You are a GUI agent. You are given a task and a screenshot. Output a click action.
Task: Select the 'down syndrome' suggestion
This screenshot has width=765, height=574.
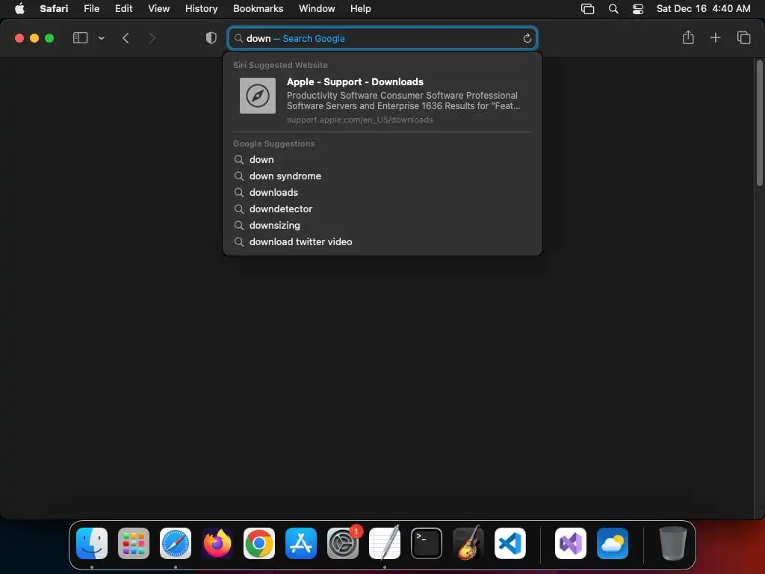click(x=382, y=176)
